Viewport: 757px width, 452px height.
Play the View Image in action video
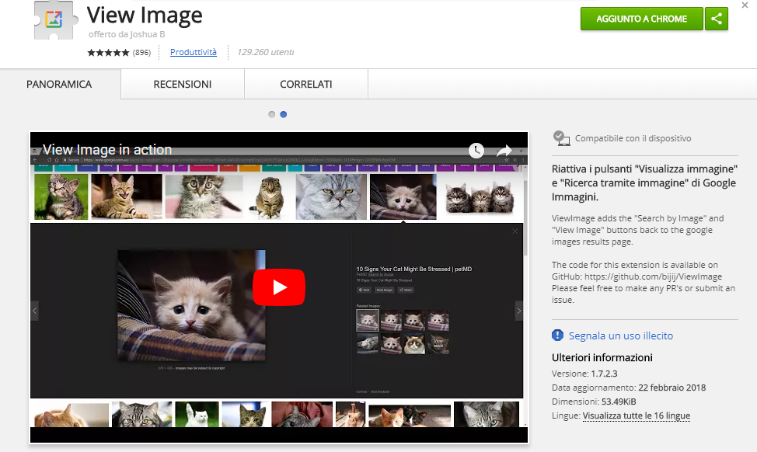coord(279,287)
